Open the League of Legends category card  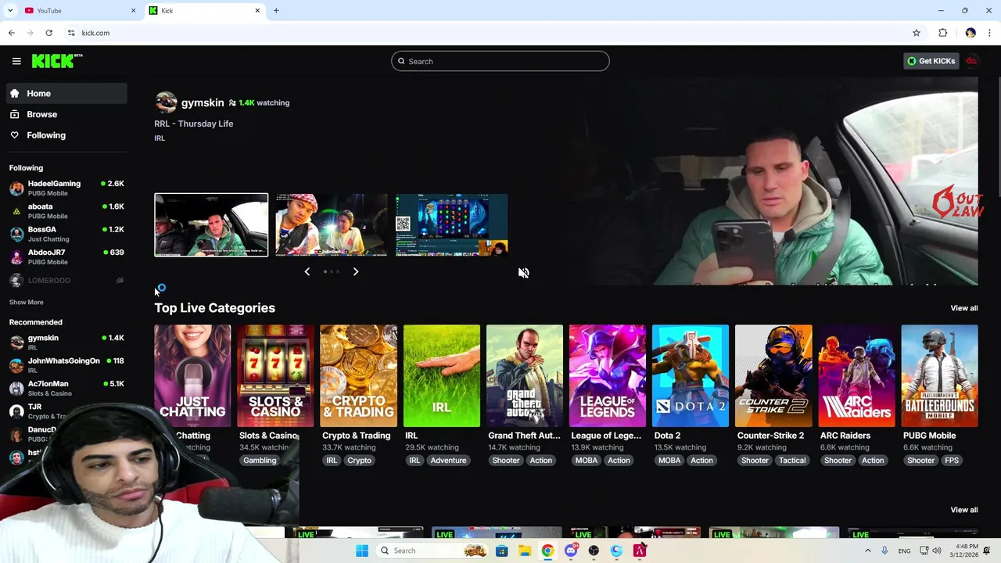(607, 376)
